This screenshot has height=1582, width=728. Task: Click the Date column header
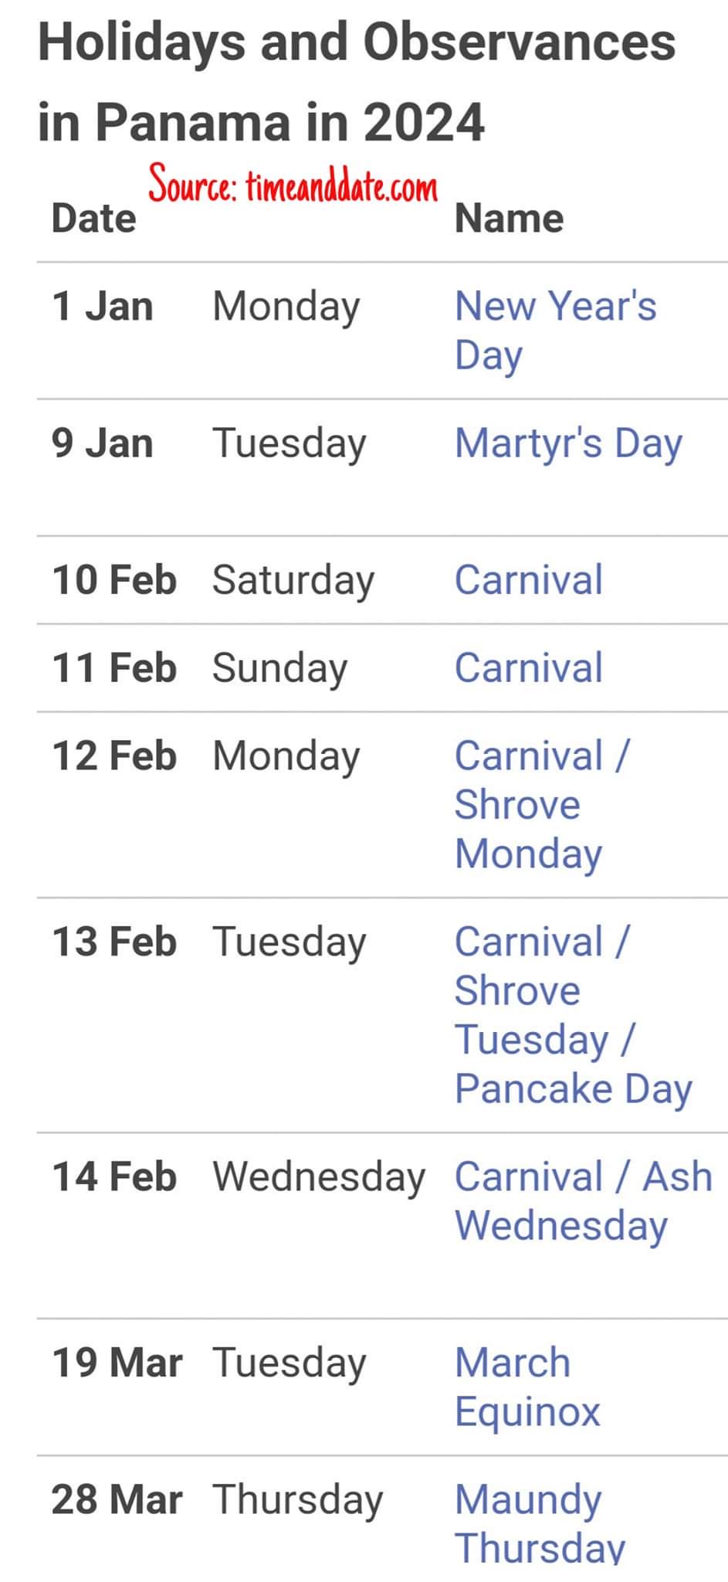93,219
